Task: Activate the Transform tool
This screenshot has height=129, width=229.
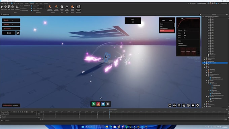Action: (17, 7)
